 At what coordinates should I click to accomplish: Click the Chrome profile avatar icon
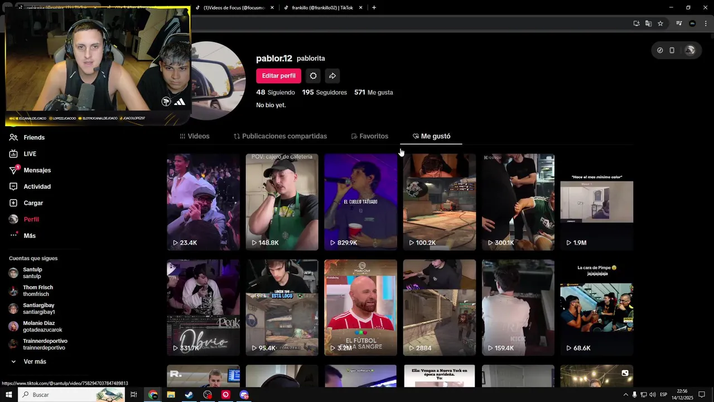(692, 23)
